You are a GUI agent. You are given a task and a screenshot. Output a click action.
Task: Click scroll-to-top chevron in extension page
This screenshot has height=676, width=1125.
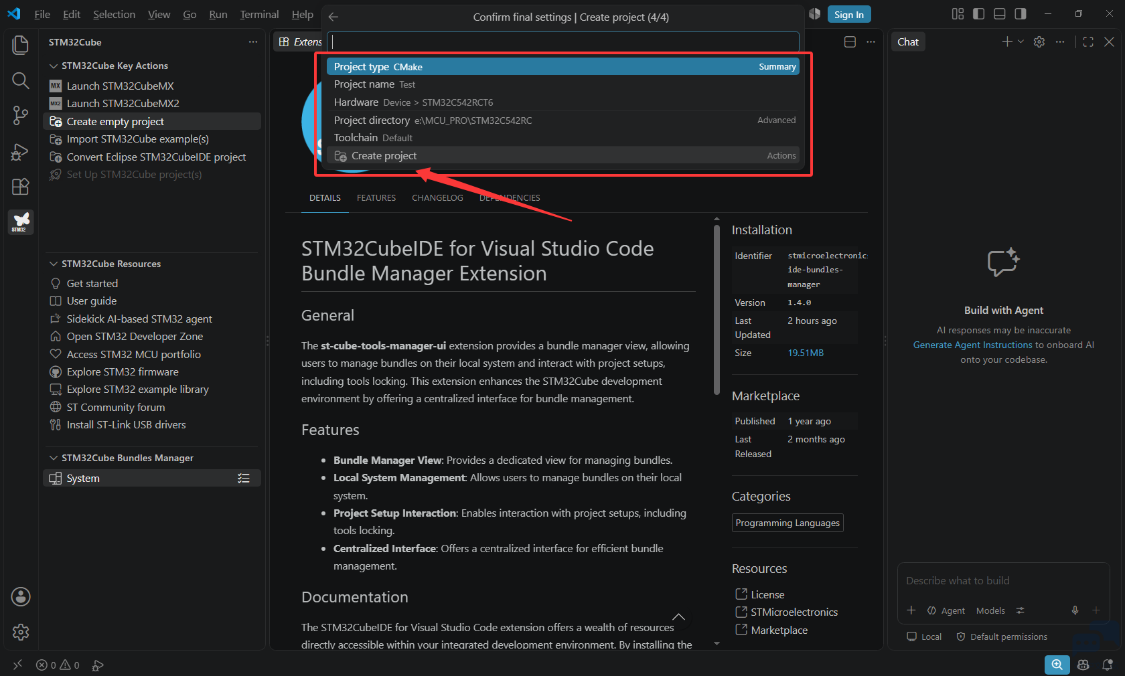click(x=678, y=617)
